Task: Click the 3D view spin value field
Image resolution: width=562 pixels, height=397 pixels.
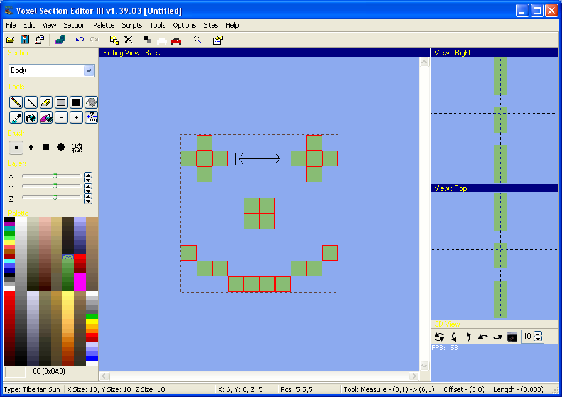Action: (x=527, y=336)
